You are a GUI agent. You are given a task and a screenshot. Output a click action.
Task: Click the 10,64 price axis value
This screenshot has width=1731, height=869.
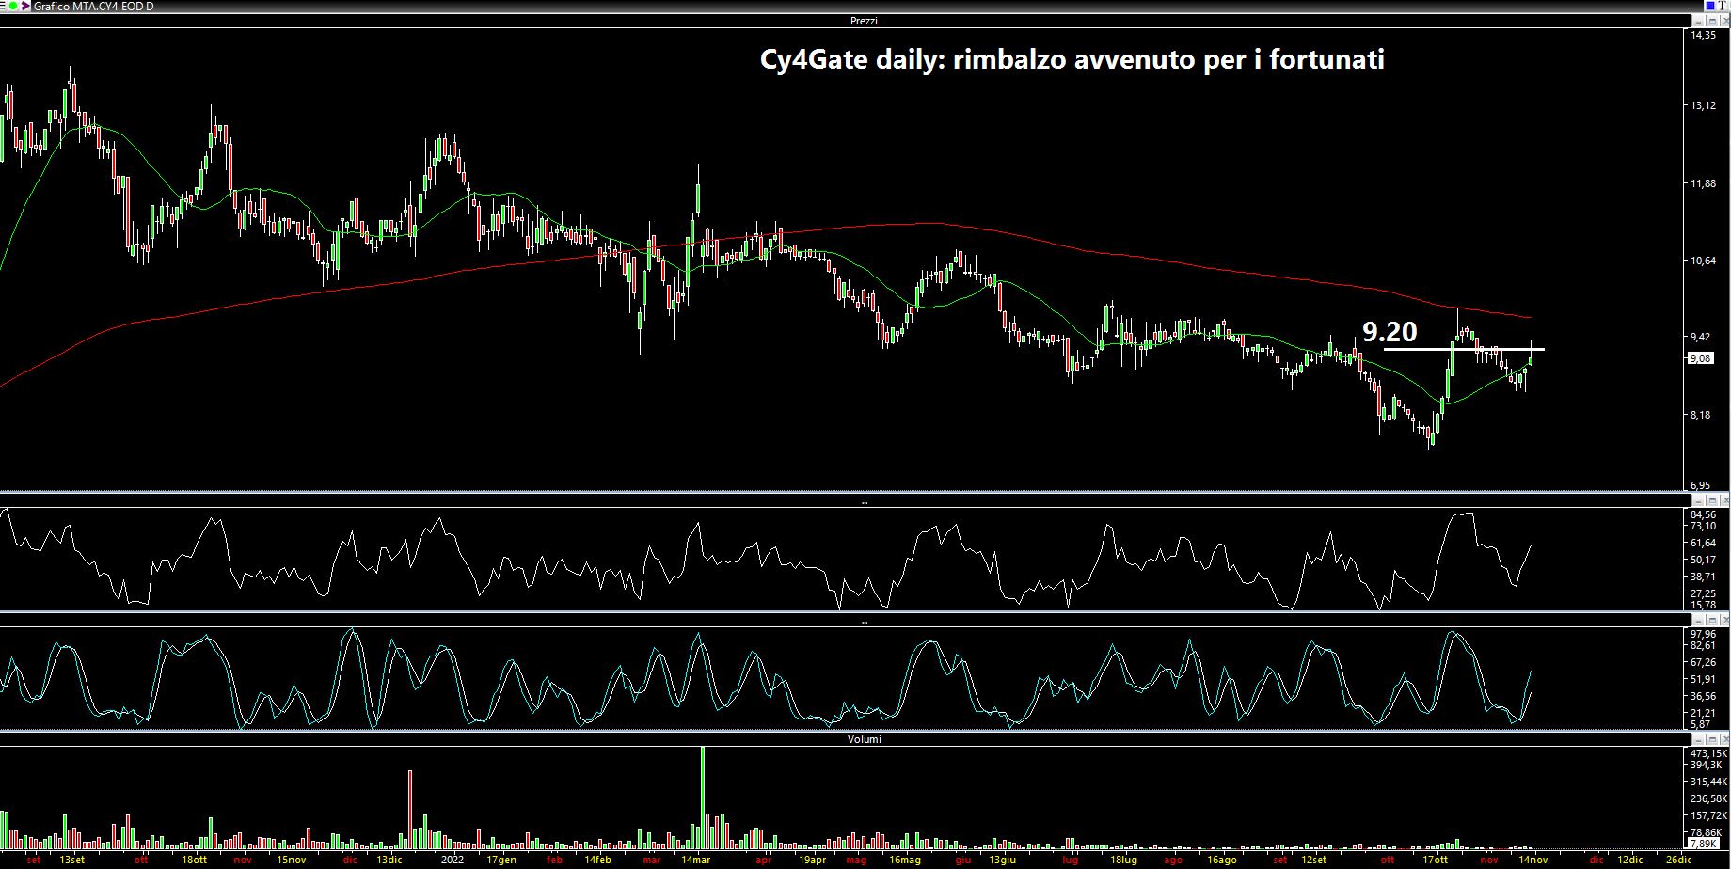coord(1703,261)
